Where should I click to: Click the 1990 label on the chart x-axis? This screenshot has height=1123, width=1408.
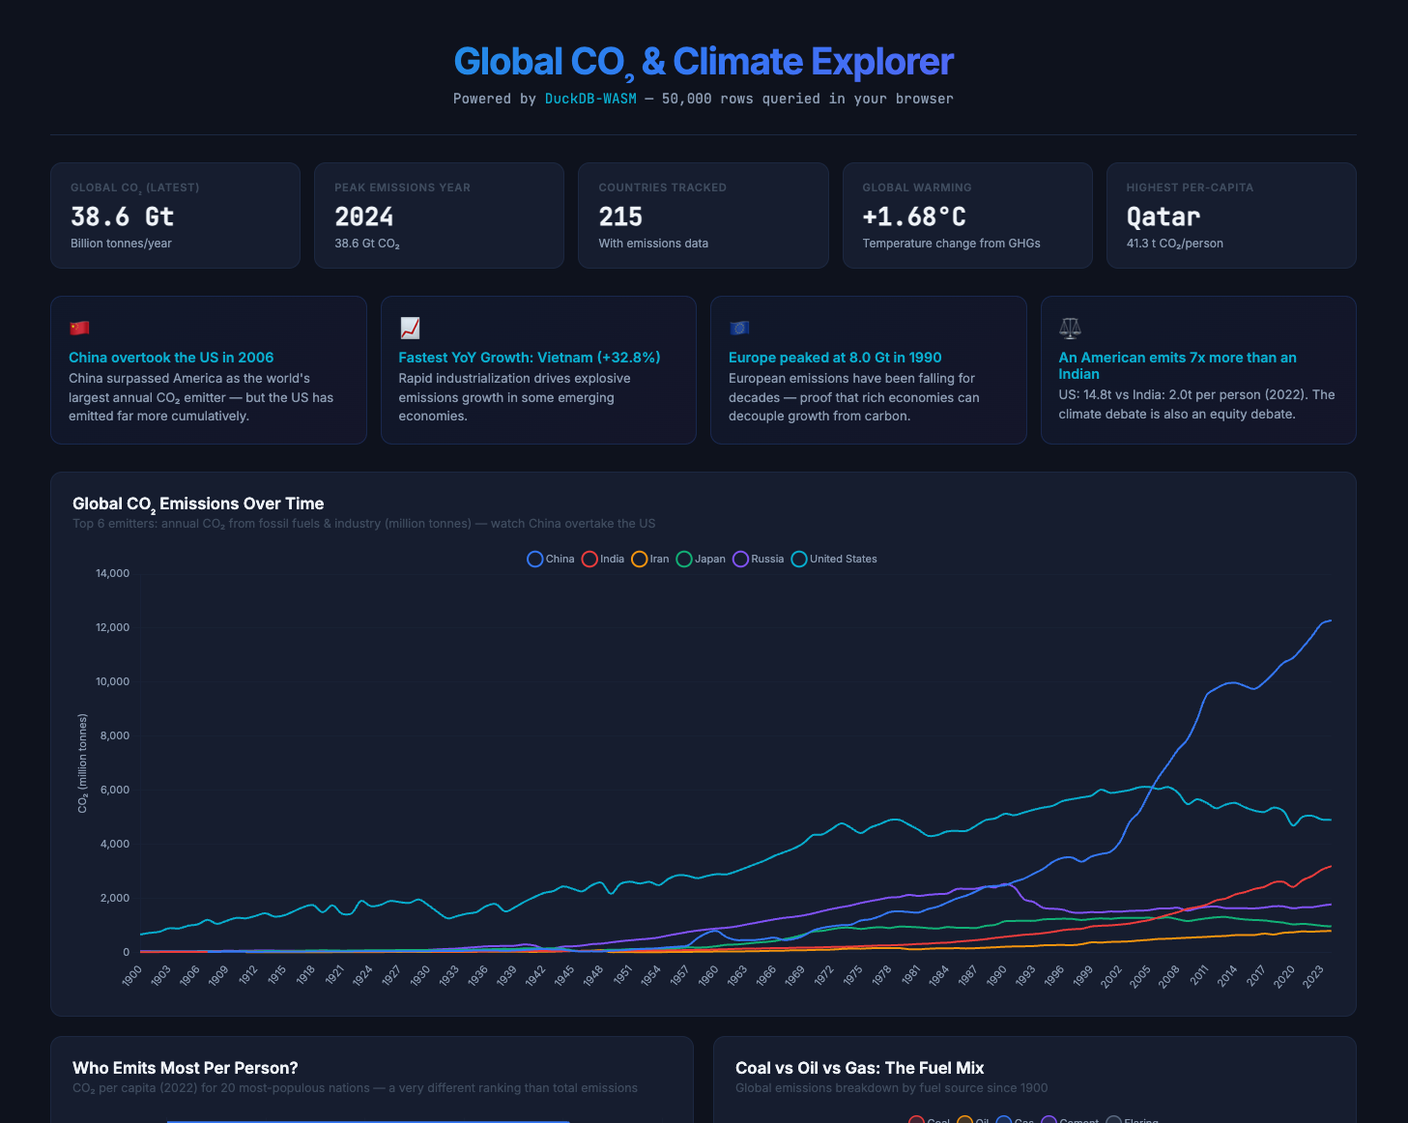click(x=996, y=977)
